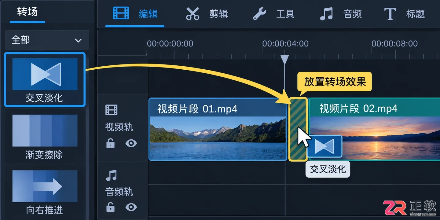Click the music note icon next to 音频

[x=326, y=14]
